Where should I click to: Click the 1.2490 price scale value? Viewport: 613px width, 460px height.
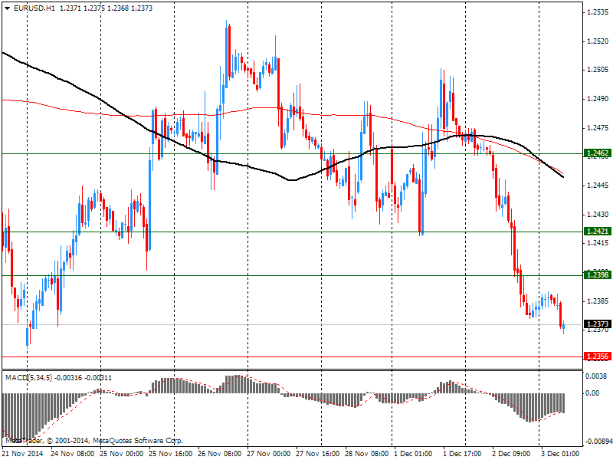(x=598, y=99)
